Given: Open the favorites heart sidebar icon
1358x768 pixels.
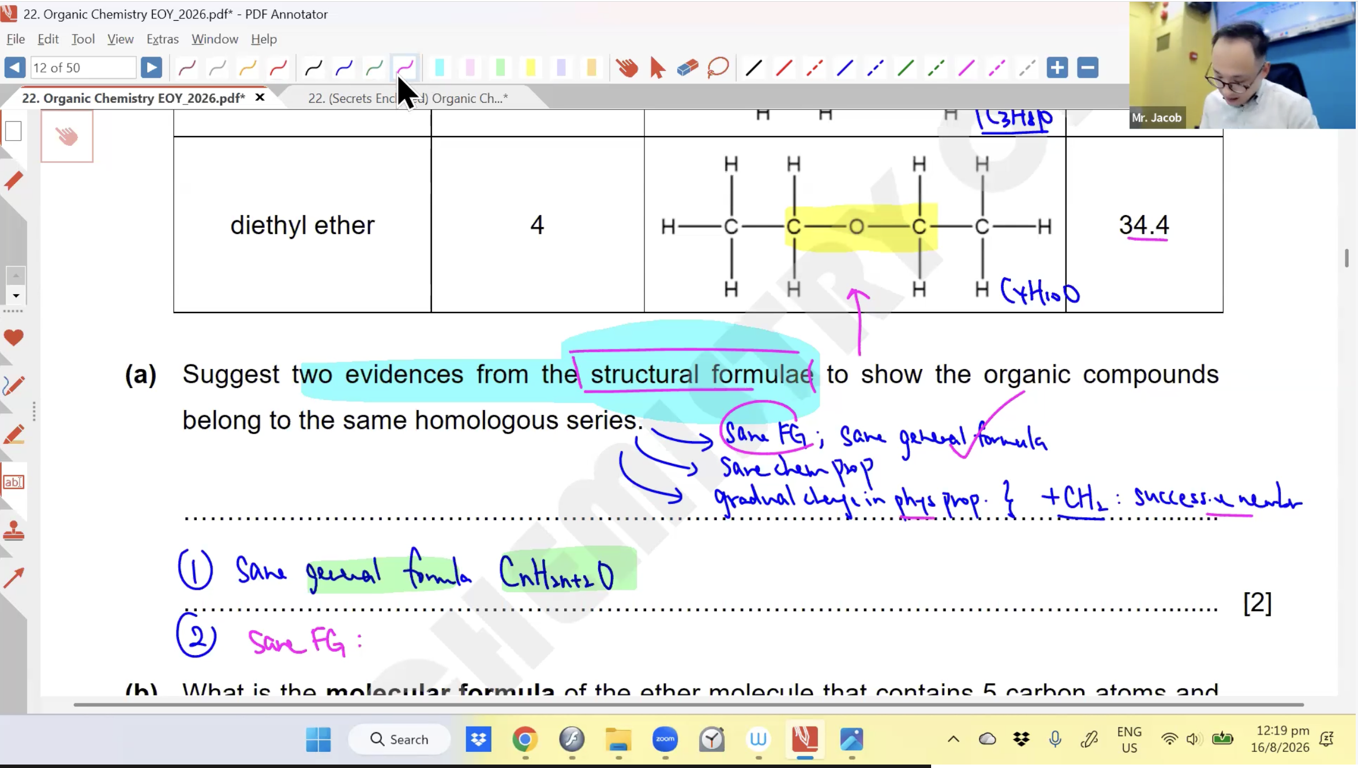Looking at the screenshot, I should [x=13, y=337].
